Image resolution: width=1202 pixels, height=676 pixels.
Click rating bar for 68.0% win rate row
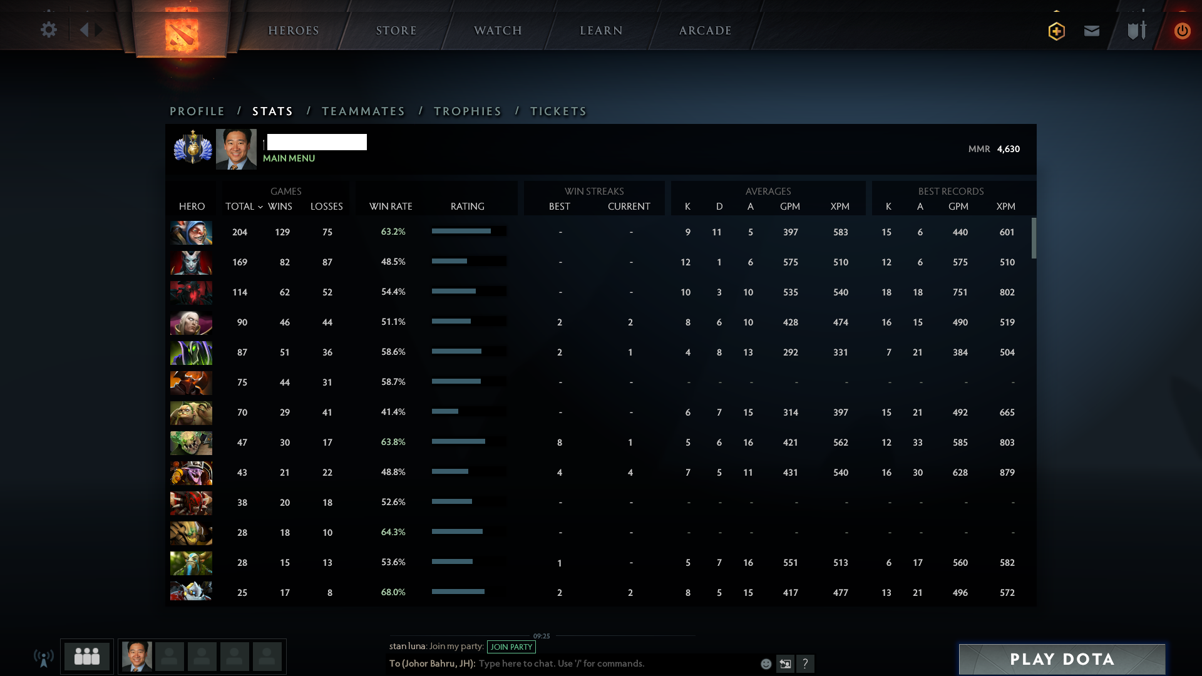[469, 592]
